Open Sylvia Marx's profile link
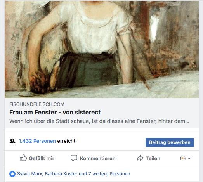This screenshot has width=203, height=182. (x=30, y=174)
